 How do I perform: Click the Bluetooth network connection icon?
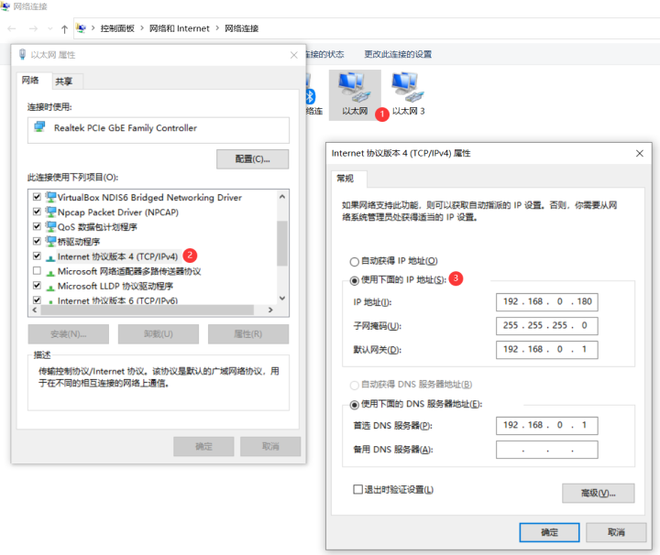311,96
